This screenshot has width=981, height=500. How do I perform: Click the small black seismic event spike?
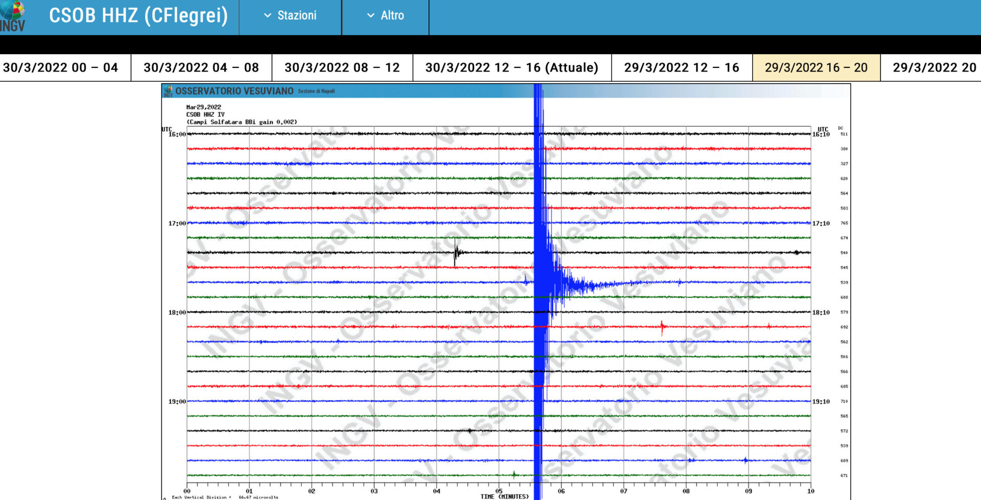pos(456,252)
